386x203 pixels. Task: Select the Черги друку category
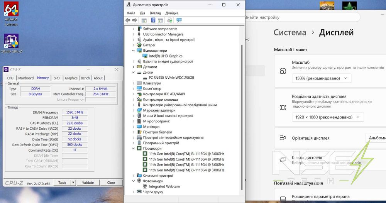click(x=153, y=192)
